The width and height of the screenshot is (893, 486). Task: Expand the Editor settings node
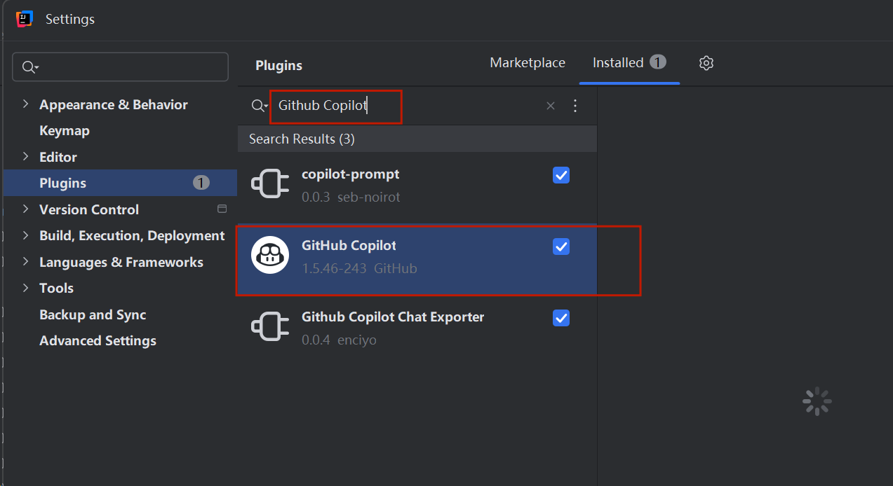[x=26, y=157]
